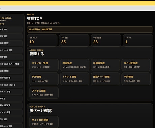Open the 出勤表管理 card in the admin menu
The height and width of the screenshot is (128, 155).
pos(105,65)
